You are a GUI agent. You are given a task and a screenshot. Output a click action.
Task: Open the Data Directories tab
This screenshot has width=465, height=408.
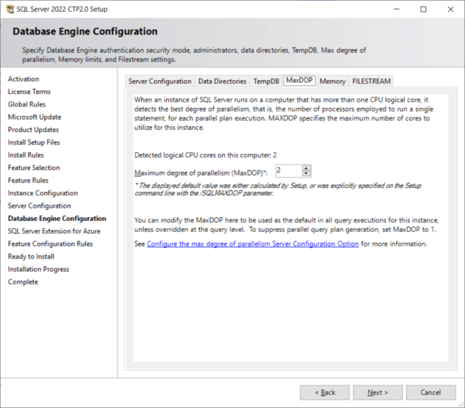coord(222,81)
